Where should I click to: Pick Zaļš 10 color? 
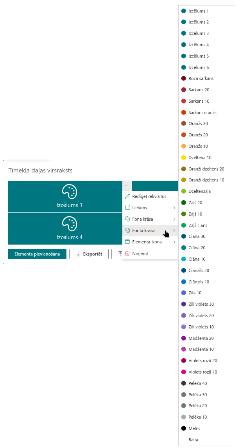point(207,214)
